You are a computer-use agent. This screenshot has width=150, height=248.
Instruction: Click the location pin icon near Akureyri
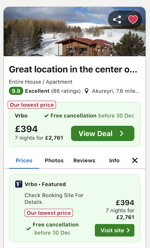click(x=87, y=91)
